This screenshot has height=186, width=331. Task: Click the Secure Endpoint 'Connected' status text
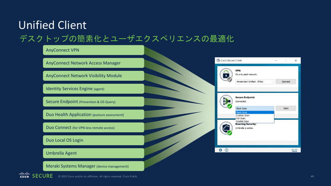[x=241, y=101]
